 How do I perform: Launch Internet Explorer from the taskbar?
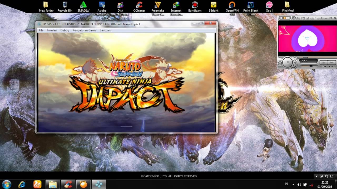click(x=22, y=184)
